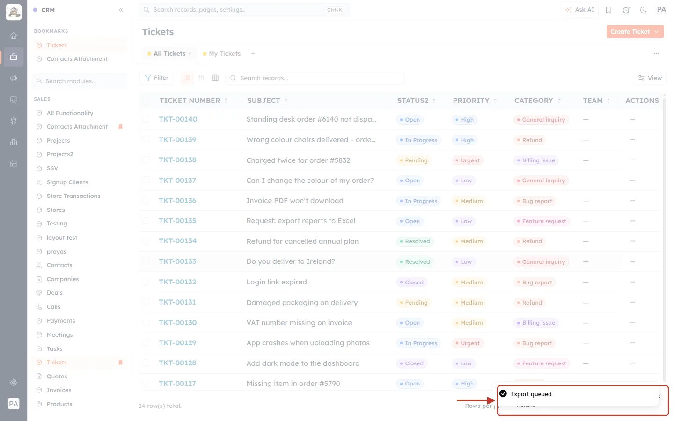Switch to grid table view icon
The width and height of the screenshot is (674, 421).
click(x=215, y=78)
